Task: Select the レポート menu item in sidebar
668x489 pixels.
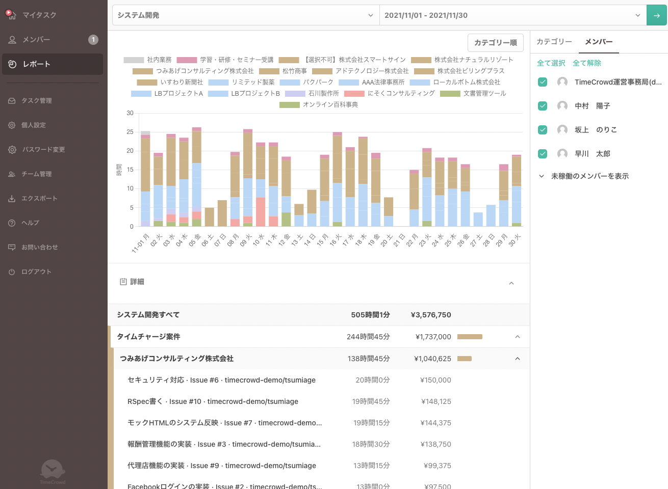Action: click(53, 64)
